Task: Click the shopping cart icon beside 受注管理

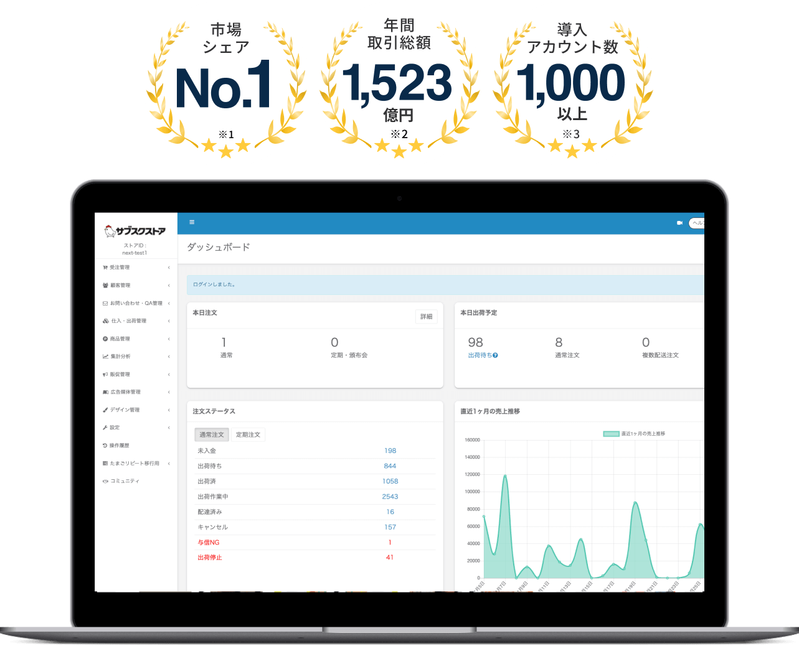Action: [x=105, y=268]
